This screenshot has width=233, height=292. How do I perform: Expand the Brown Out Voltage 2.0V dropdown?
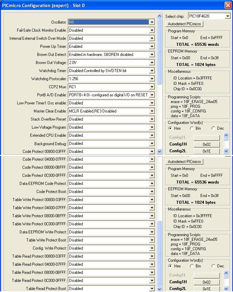coord(111,63)
